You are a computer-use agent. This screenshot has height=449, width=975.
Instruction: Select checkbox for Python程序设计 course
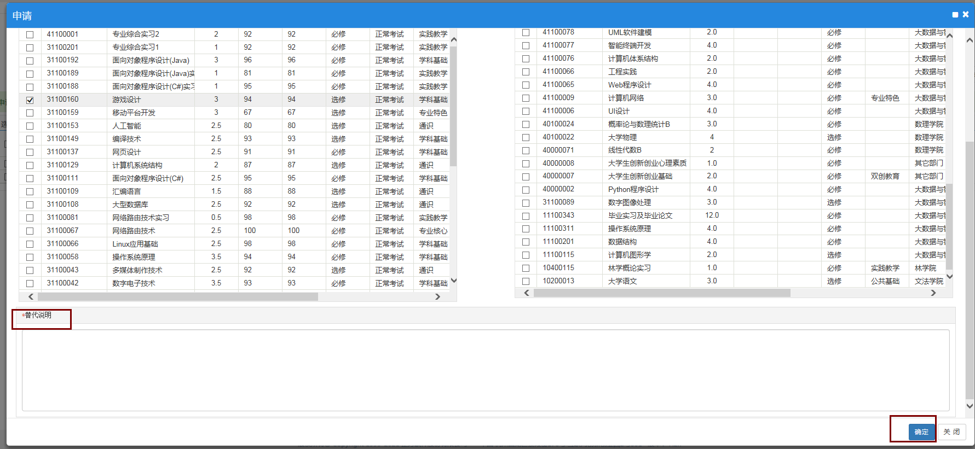(x=526, y=190)
